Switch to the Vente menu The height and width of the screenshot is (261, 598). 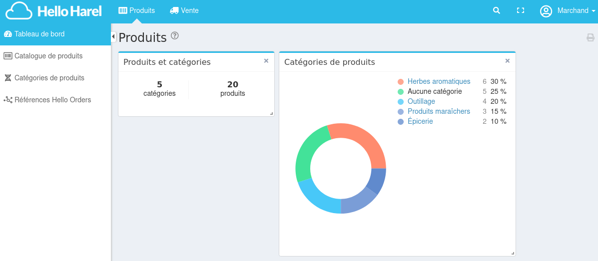tap(184, 10)
